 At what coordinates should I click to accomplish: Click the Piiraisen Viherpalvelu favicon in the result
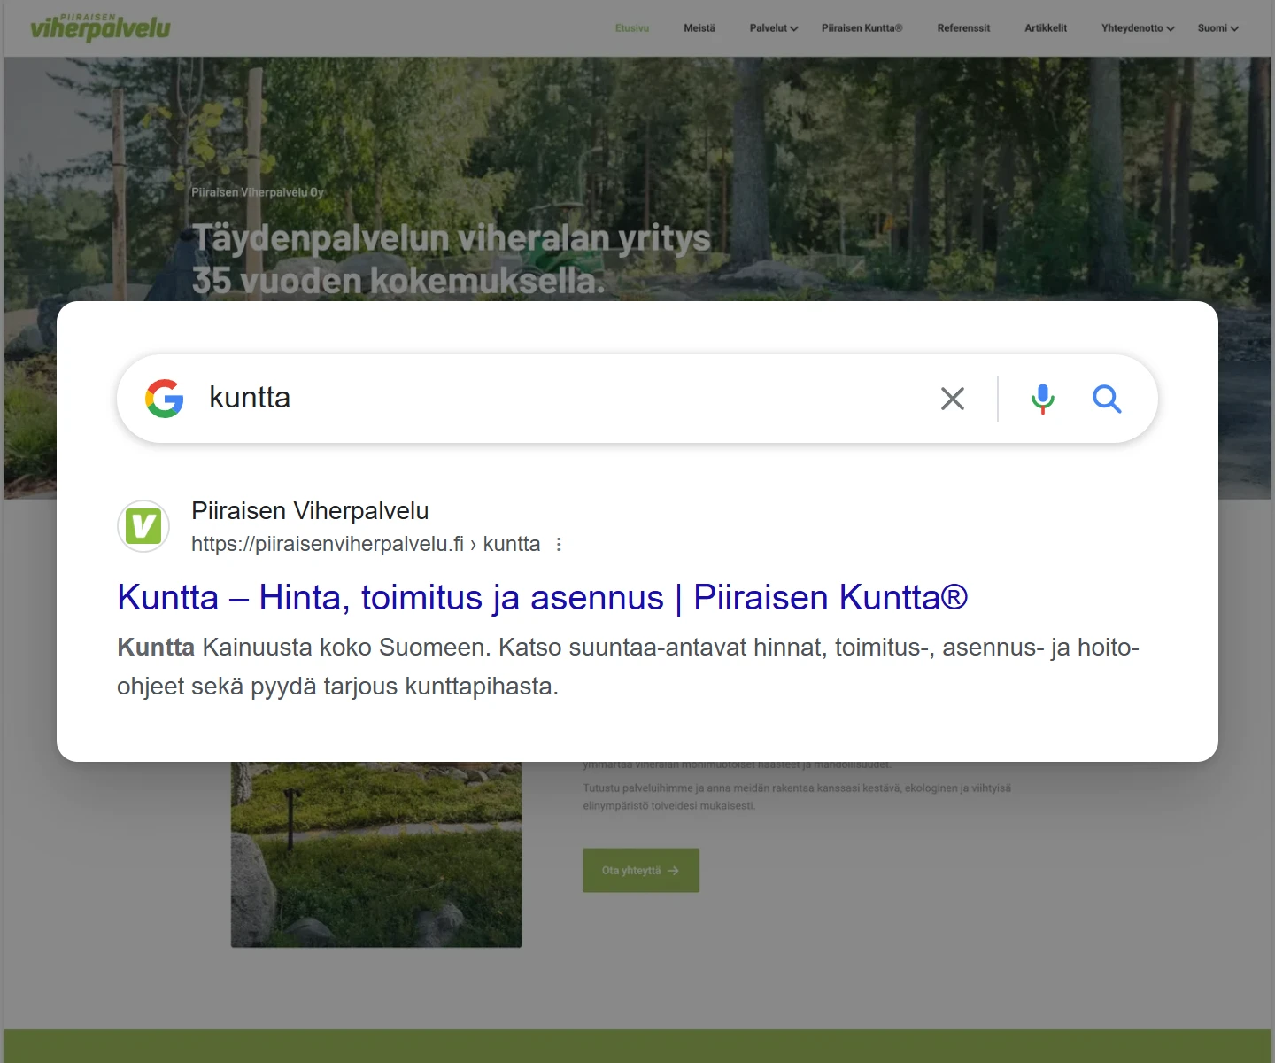pyautogui.click(x=143, y=526)
